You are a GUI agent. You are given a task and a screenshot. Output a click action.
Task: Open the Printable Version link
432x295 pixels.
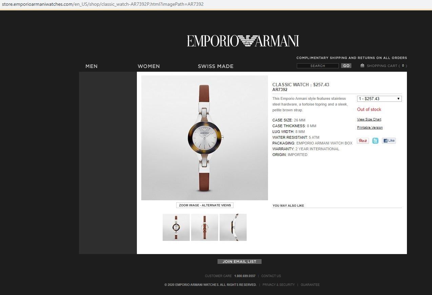(x=370, y=128)
